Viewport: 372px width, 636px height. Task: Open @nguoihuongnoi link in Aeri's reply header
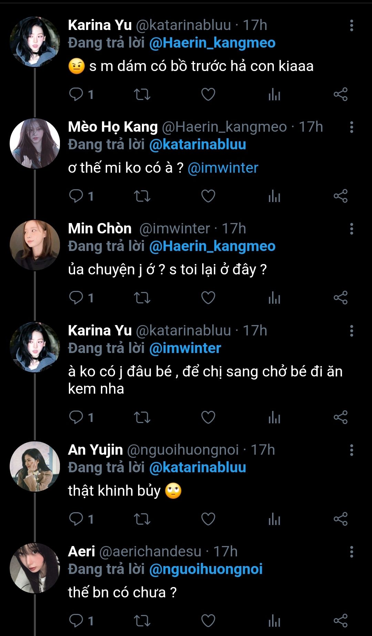tap(206, 569)
